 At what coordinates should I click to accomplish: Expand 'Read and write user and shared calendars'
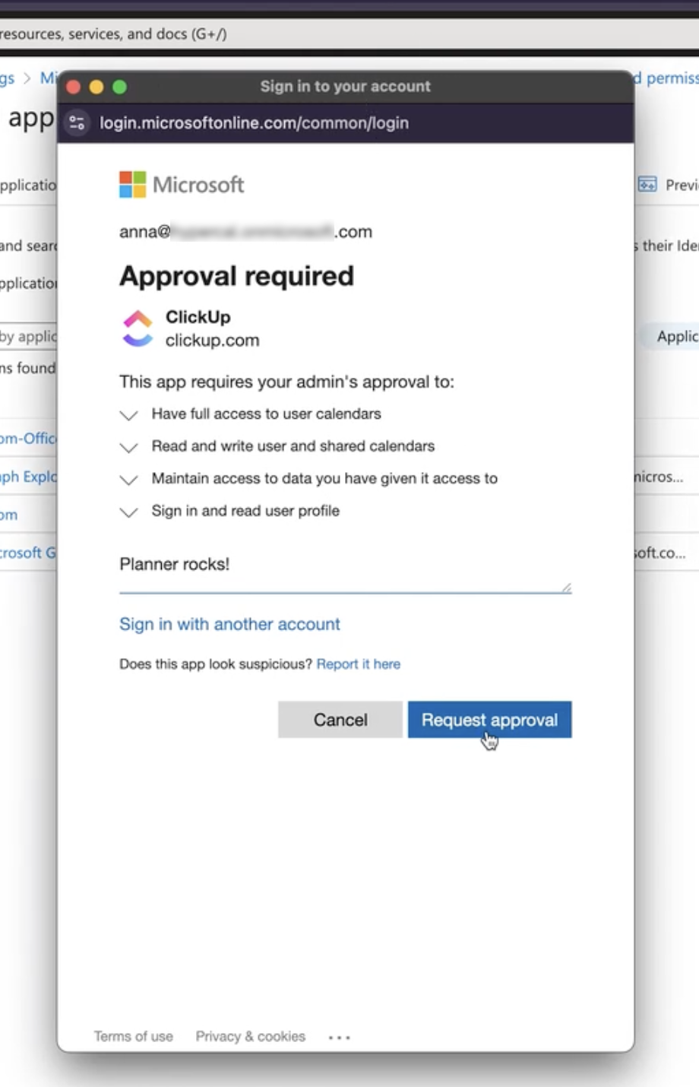(x=129, y=447)
